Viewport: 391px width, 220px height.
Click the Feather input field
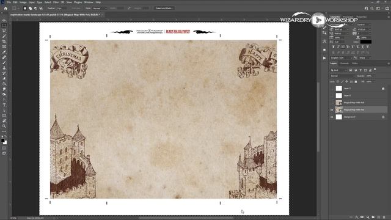[62, 8]
